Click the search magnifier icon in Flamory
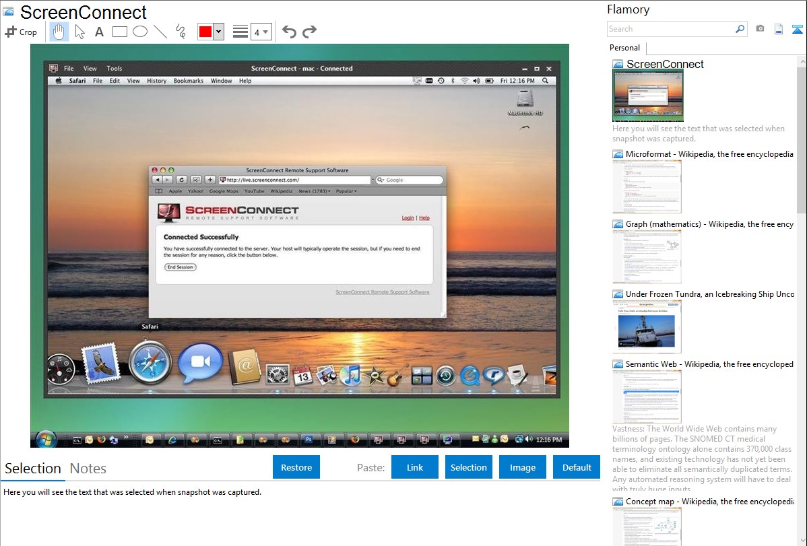 tap(740, 29)
